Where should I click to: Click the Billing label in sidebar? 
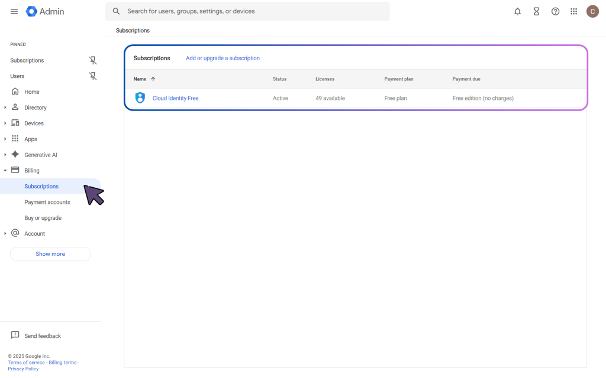(32, 171)
